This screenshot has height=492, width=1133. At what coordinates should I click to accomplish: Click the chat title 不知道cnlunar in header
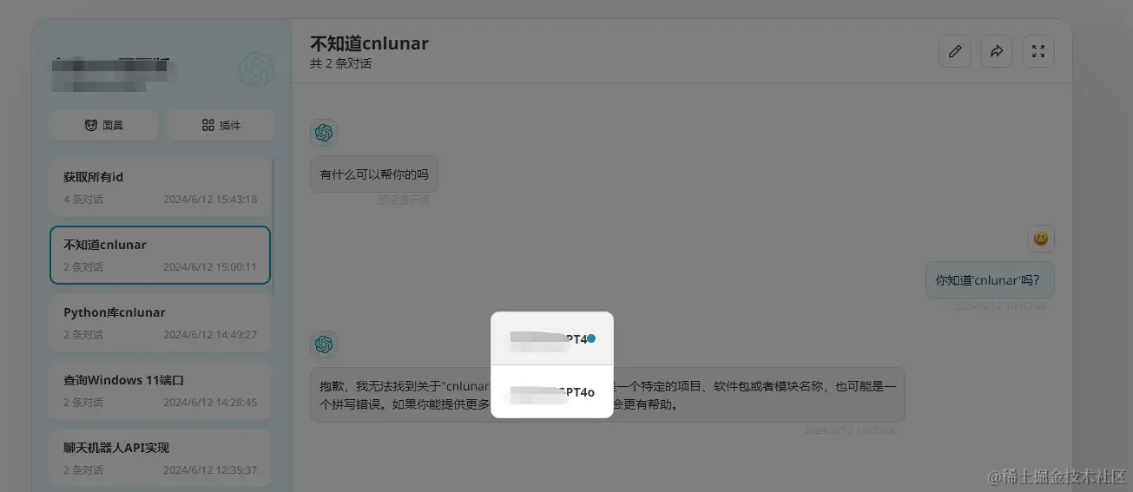[x=370, y=43]
